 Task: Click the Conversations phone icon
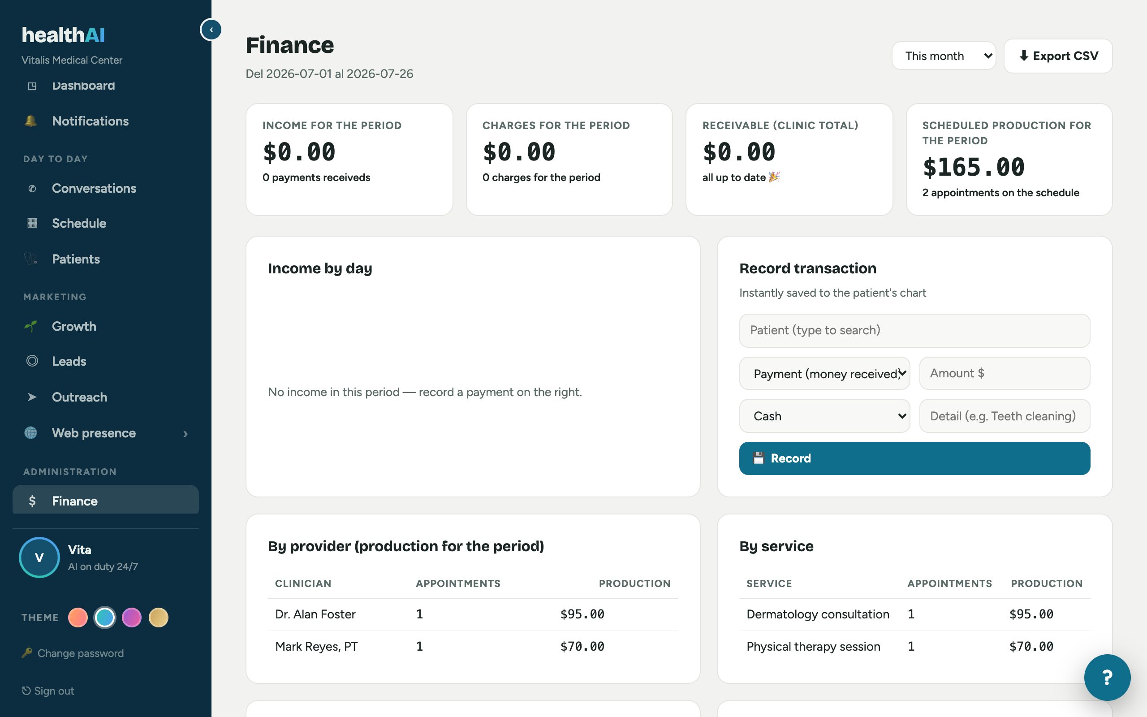32,188
